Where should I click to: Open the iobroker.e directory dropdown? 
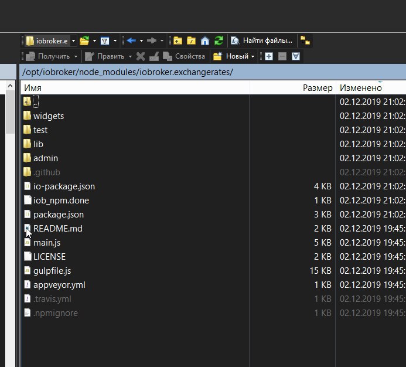(x=74, y=41)
